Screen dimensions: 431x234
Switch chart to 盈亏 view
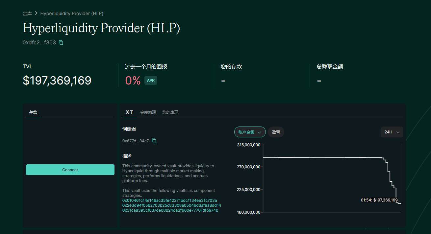click(x=276, y=132)
